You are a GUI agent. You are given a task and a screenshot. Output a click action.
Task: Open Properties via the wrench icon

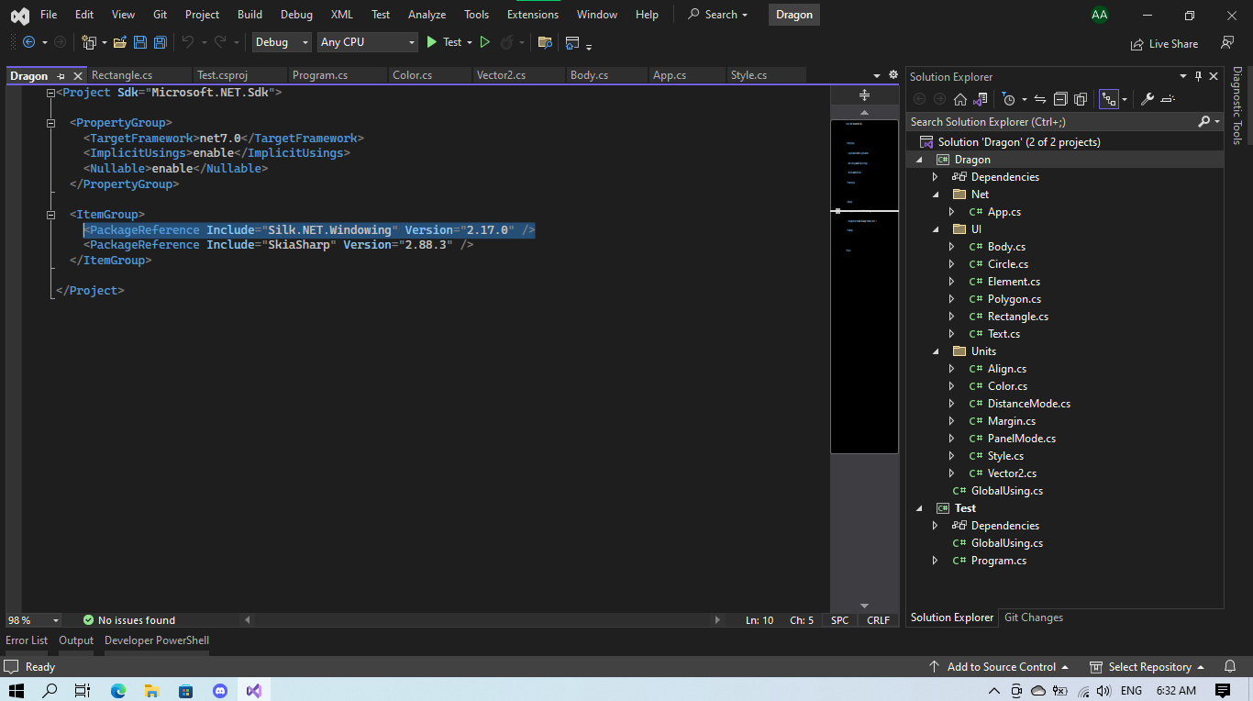click(x=1147, y=99)
